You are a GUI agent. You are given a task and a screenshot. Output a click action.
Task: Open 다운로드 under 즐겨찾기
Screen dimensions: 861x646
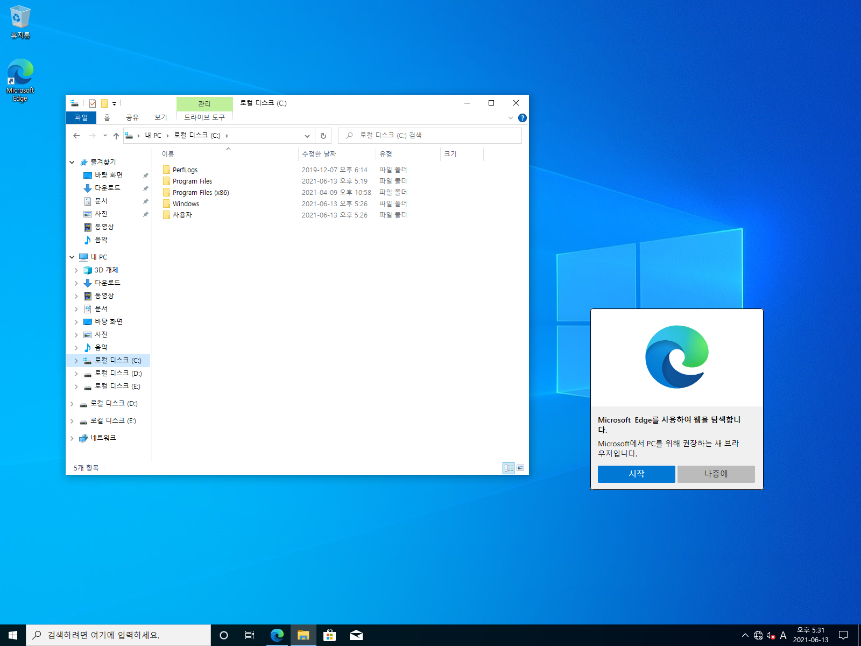[x=108, y=188]
